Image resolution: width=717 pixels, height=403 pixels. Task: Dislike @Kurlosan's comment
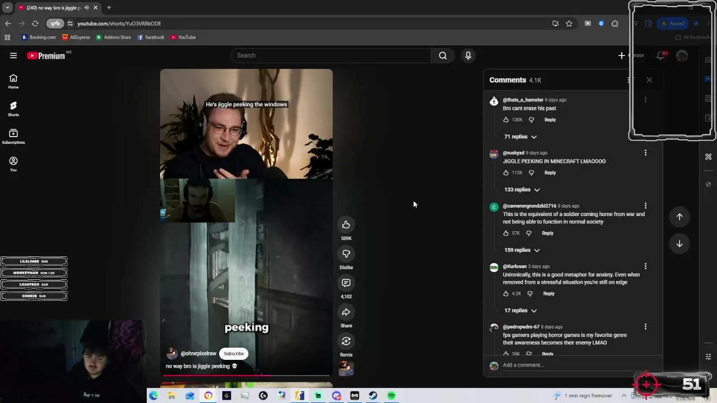pos(530,294)
